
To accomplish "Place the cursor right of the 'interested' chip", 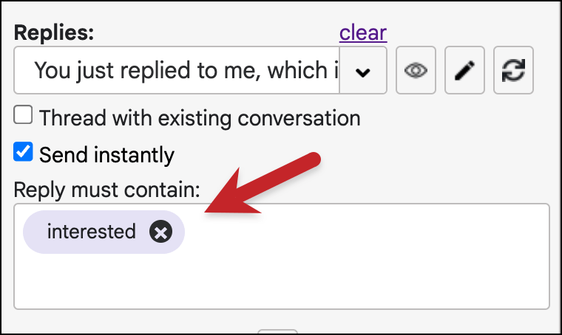I will click(x=365, y=232).
